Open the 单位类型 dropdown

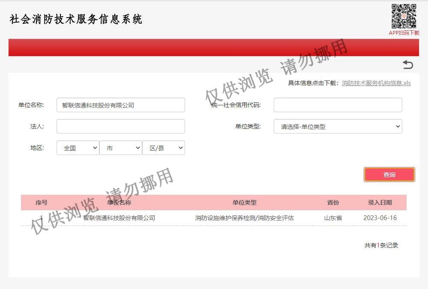[338, 126]
